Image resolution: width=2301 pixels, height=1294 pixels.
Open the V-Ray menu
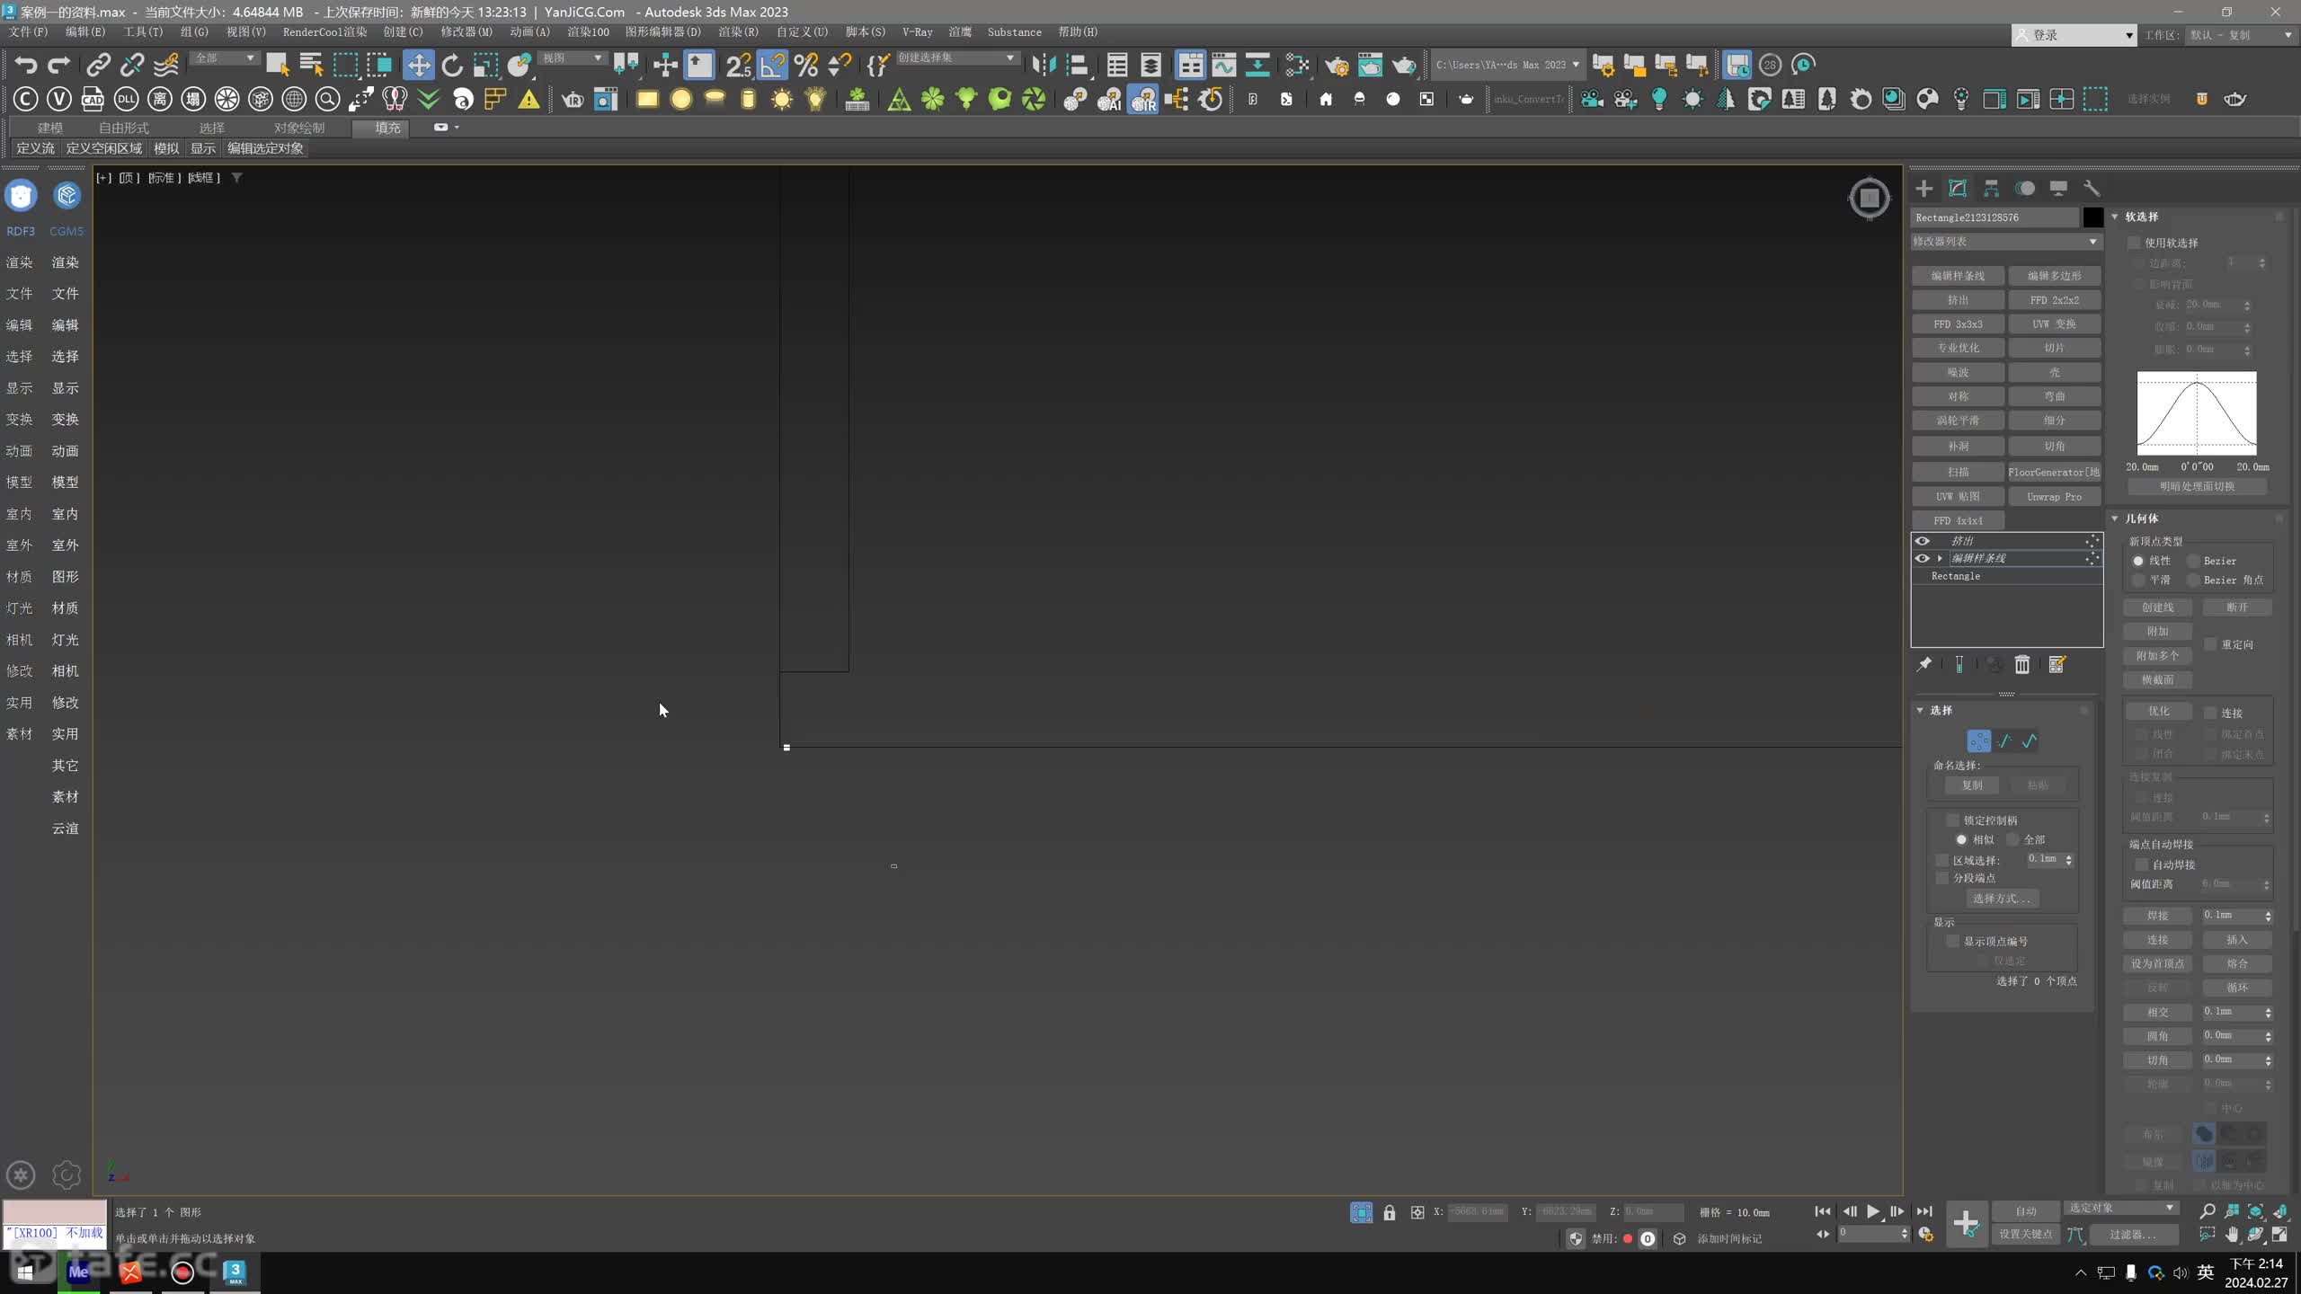click(917, 31)
